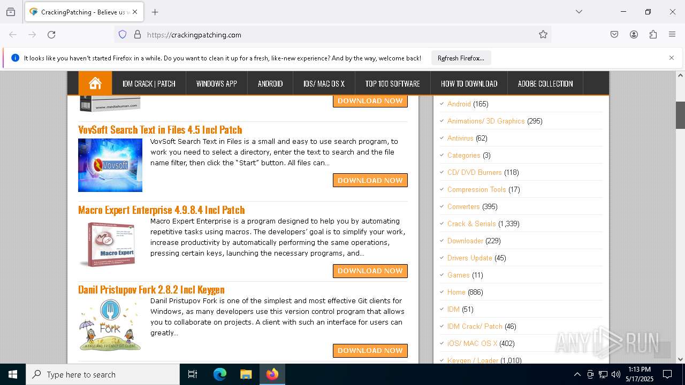Dismiss the Refresh Firefox notification bar
This screenshot has height=385, width=685.
(672, 58)
